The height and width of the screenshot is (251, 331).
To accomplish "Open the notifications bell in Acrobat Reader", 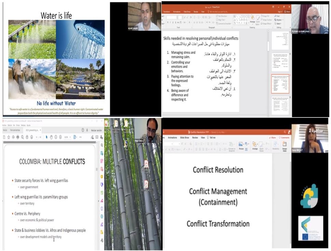I will click(87, 130).
